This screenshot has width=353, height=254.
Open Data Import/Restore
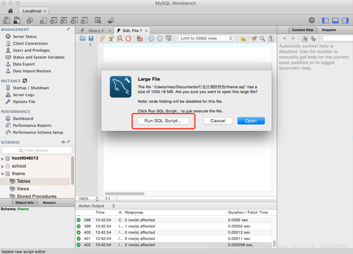[x=32, y=71]
